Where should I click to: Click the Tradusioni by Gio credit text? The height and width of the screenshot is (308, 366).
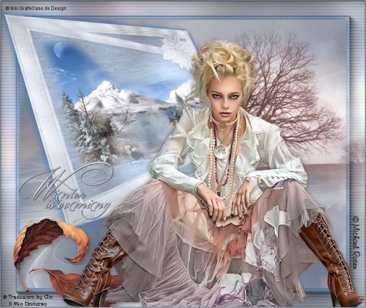(x=27, y=296)
